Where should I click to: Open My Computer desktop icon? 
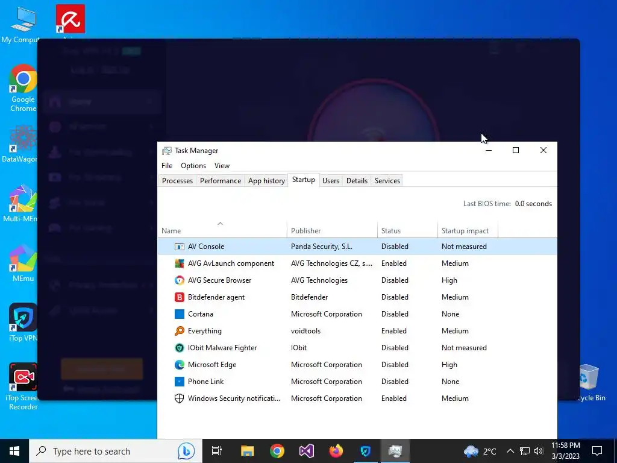point(20,24)
